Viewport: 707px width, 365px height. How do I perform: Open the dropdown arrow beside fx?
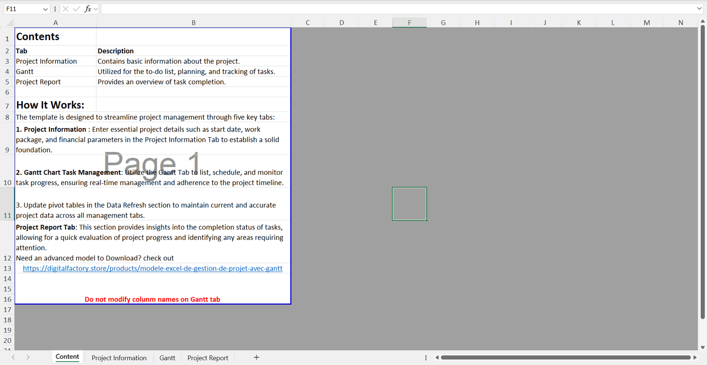tap(96, 9)
